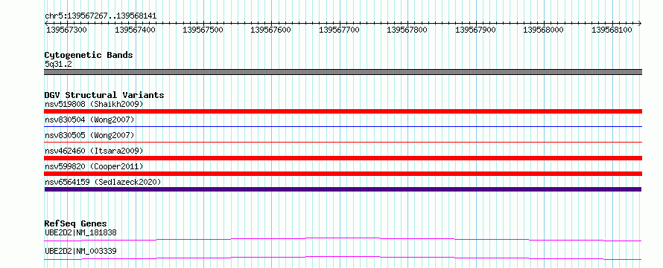Click the left arrowhead of the ruler
Screen dimensions: 663x268
[x=46, y=23]
